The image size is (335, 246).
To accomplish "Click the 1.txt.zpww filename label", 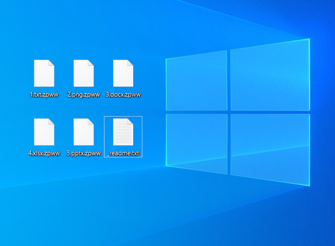I will pos(44,95).
